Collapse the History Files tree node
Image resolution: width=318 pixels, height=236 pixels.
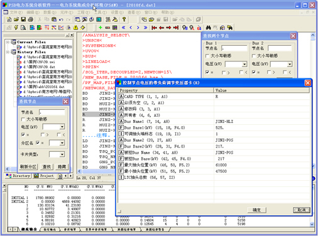coord(8,51)
